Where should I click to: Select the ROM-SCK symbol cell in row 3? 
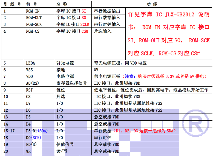(34, 25)
